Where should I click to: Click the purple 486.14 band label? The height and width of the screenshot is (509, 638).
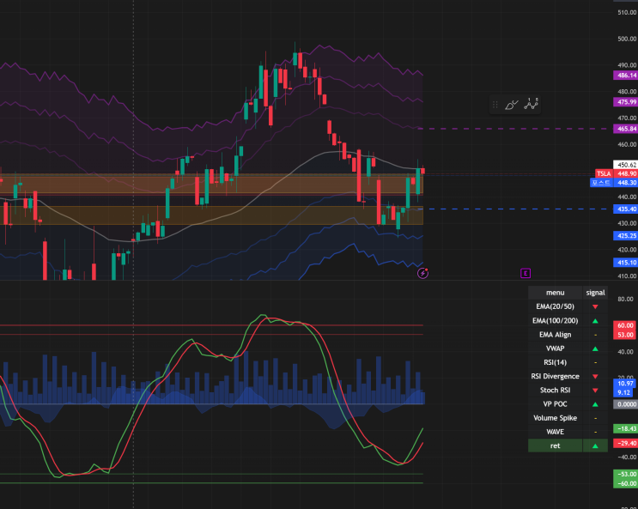(625, 76)
